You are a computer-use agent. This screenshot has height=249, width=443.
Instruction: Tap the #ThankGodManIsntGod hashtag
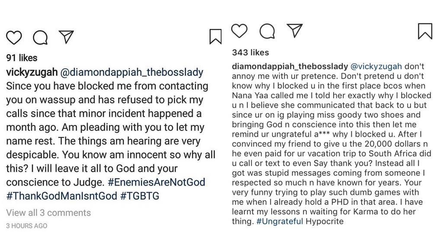tap(61, 196)
